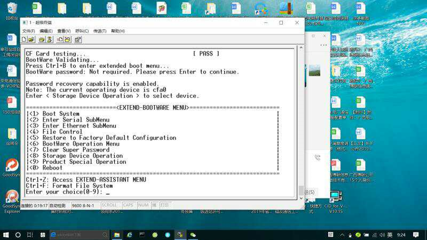Open the Windows Start button
The height and width of the screenshot is (240, 427).
pos(5,235)
